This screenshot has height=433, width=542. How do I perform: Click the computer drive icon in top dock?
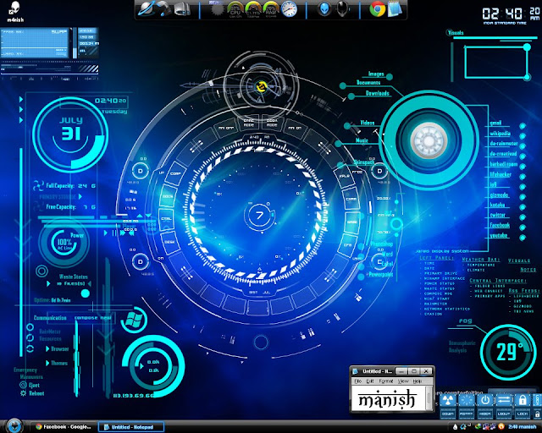pyautogui.click(x=182, y=9)
